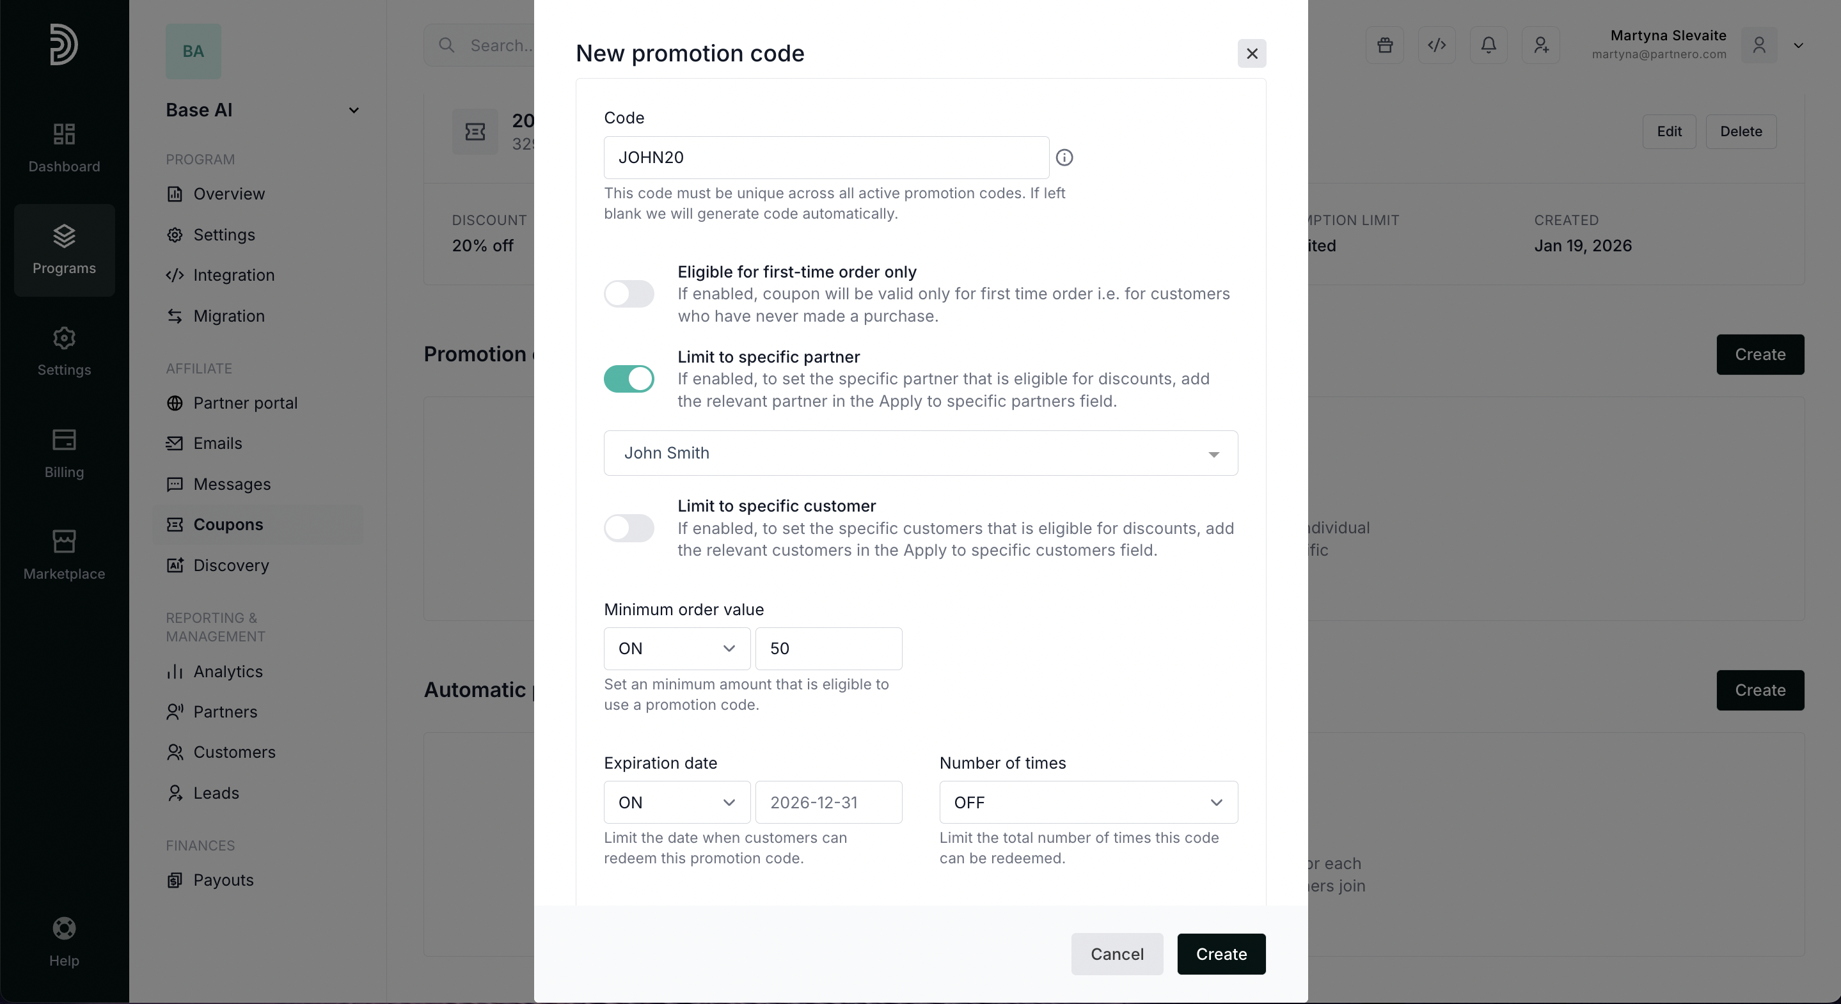Click the add user icon in header

pos(1540,46)
